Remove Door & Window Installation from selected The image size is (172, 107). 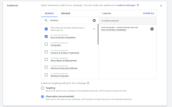point(152,29)
